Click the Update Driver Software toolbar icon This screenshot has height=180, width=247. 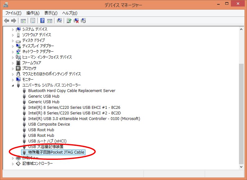coord(69,21)
